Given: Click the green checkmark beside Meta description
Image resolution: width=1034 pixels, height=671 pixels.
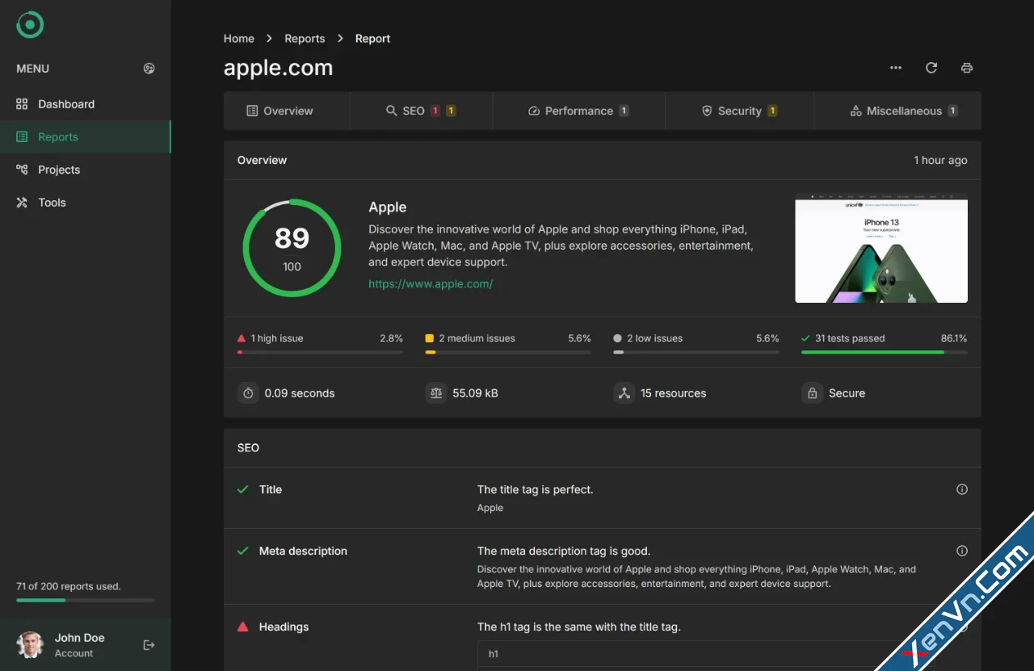Looking at the screenshot, I should coord(242,551).
